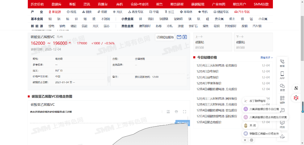Select 锂电 under 新能源 row

tap(51, 26)
